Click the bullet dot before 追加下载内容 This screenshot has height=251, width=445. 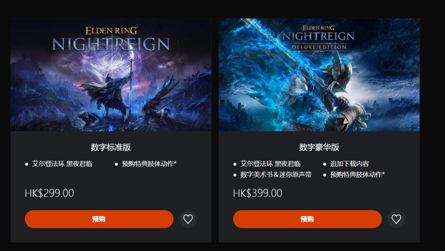pos(325,164)
